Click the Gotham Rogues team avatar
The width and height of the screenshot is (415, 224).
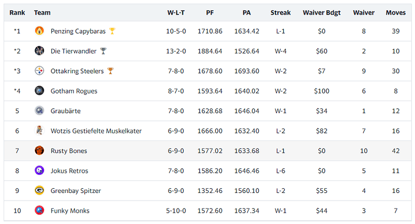click(x=39, y=91)
